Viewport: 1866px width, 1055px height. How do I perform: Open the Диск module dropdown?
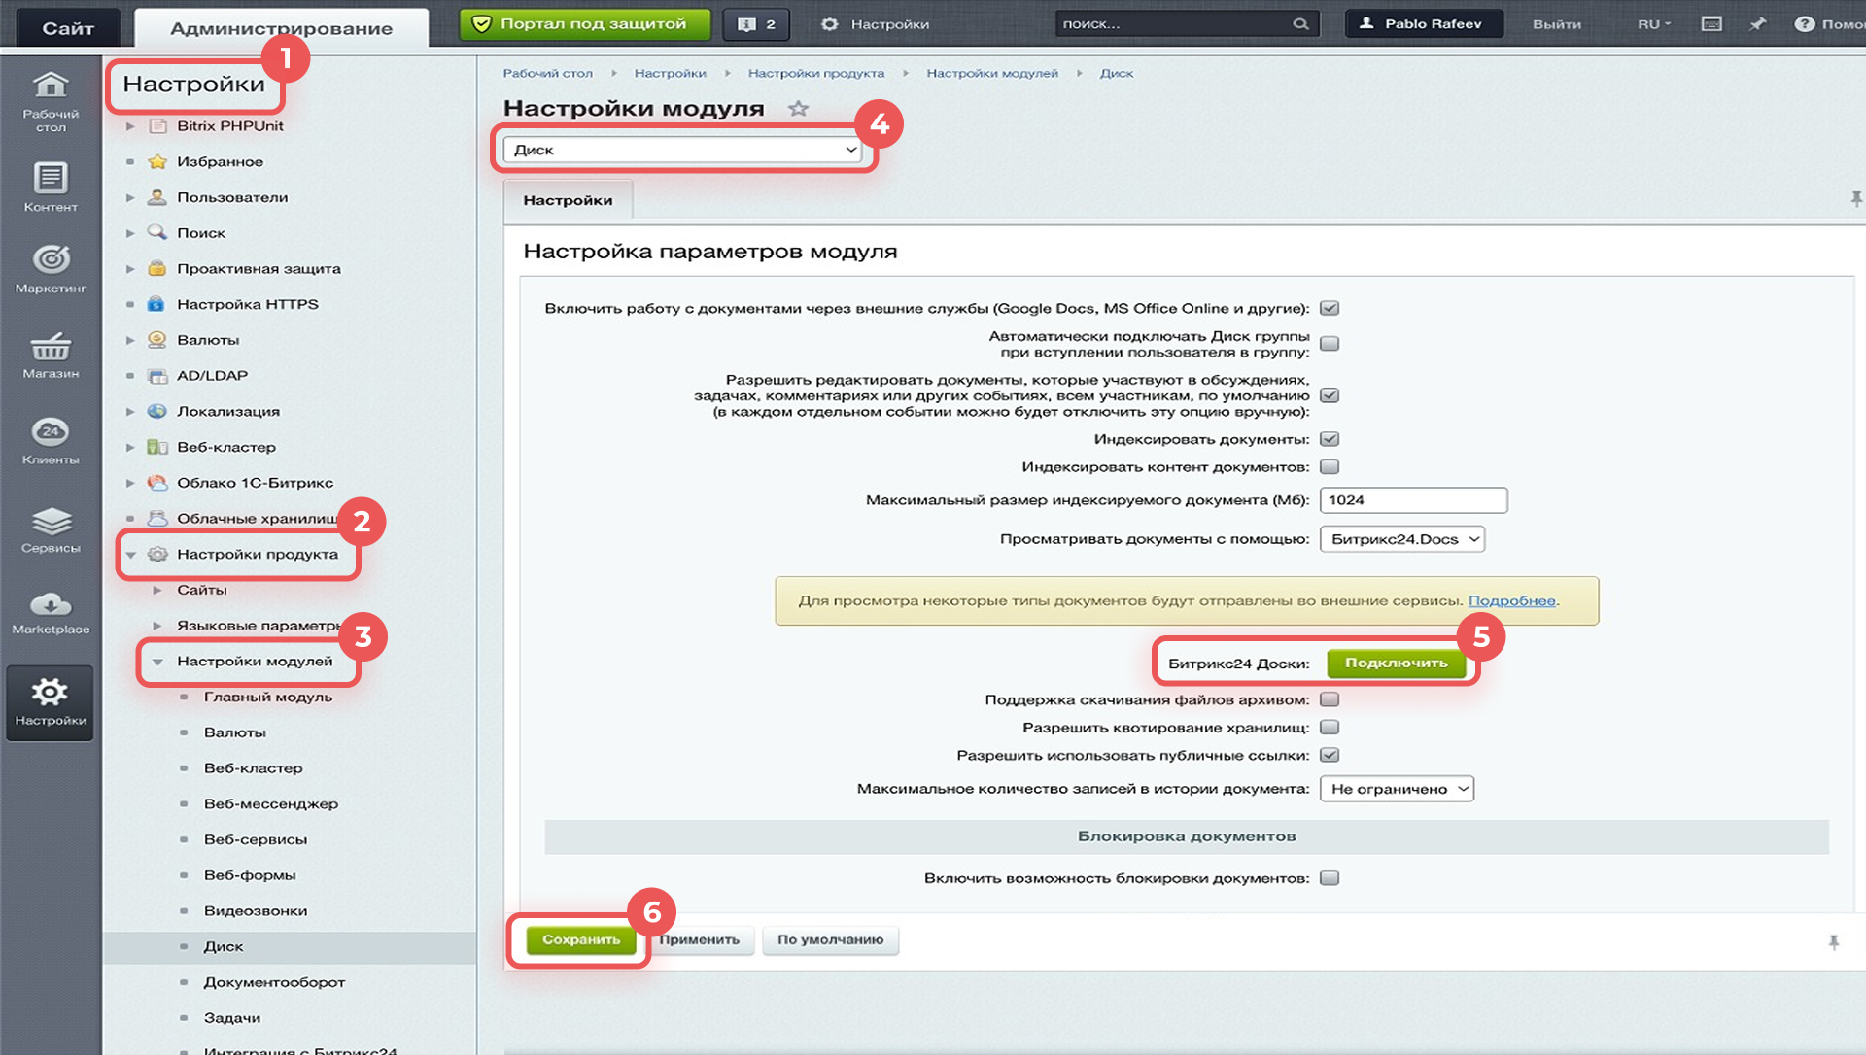pyautogui.click(x=683, y=150)
